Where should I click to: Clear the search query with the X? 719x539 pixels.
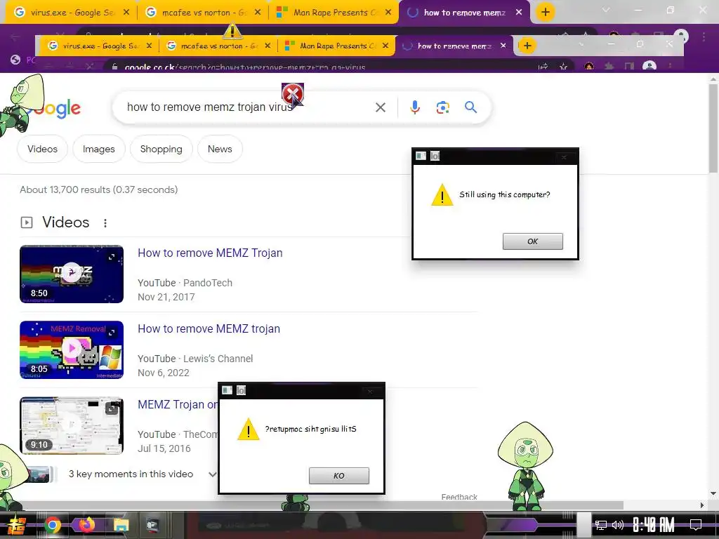[x=380, y=107]
